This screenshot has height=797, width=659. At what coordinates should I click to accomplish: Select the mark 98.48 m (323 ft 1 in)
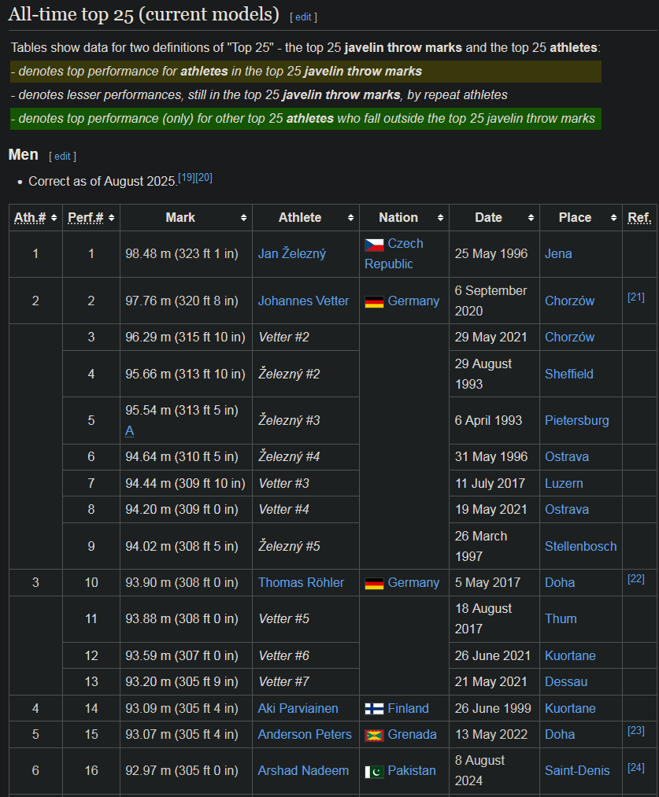[x=182, y=253]
